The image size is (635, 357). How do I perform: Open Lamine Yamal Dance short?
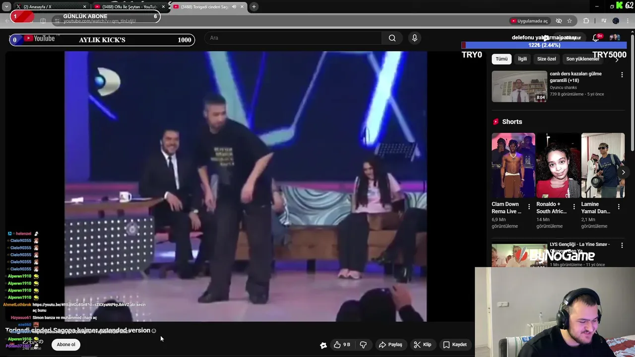(x=602, y=165)
